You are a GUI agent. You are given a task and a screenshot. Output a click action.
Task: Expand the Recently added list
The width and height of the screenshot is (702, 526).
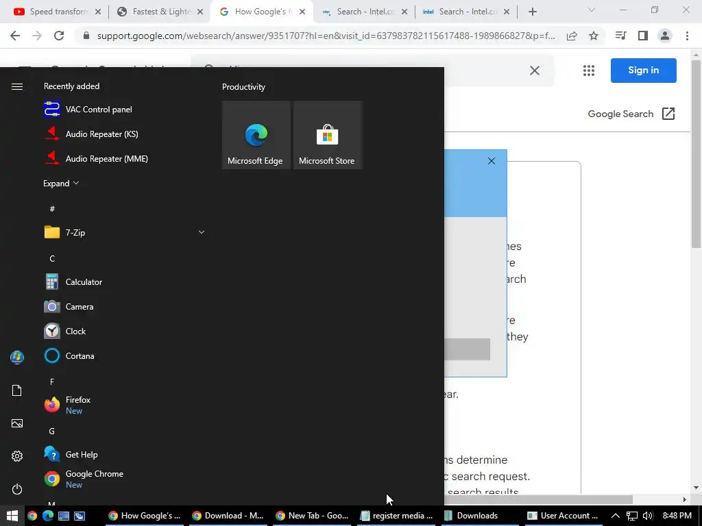[x=61, y=184]
